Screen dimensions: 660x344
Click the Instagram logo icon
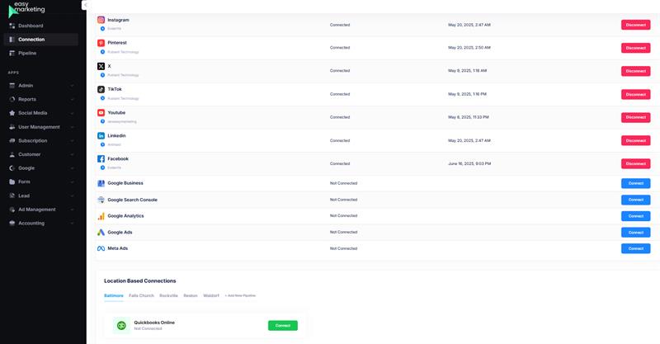pyautogui.click(x=101, y=20)
